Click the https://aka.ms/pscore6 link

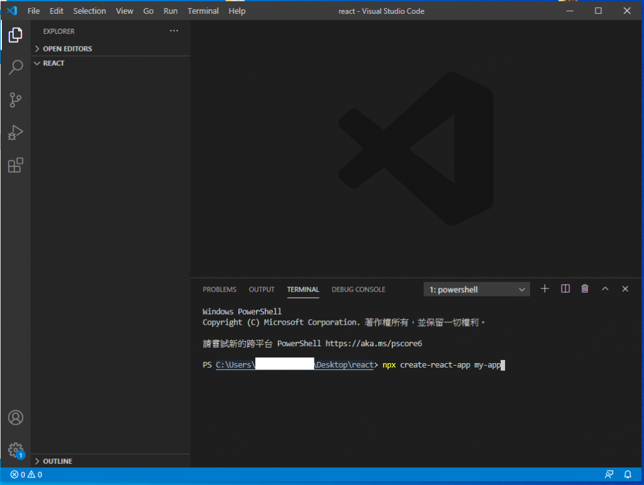pyautogui.click(x=374, y=344)
